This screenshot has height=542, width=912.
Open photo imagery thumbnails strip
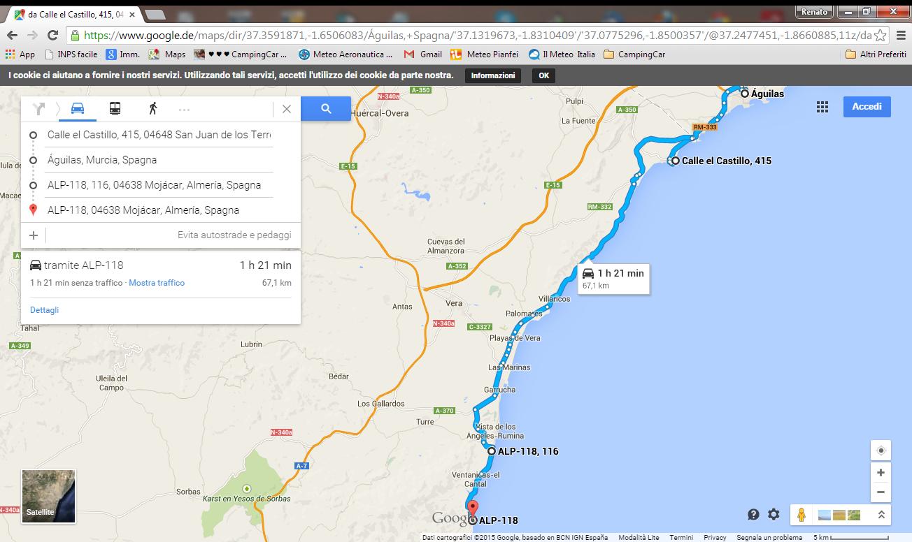839,515
